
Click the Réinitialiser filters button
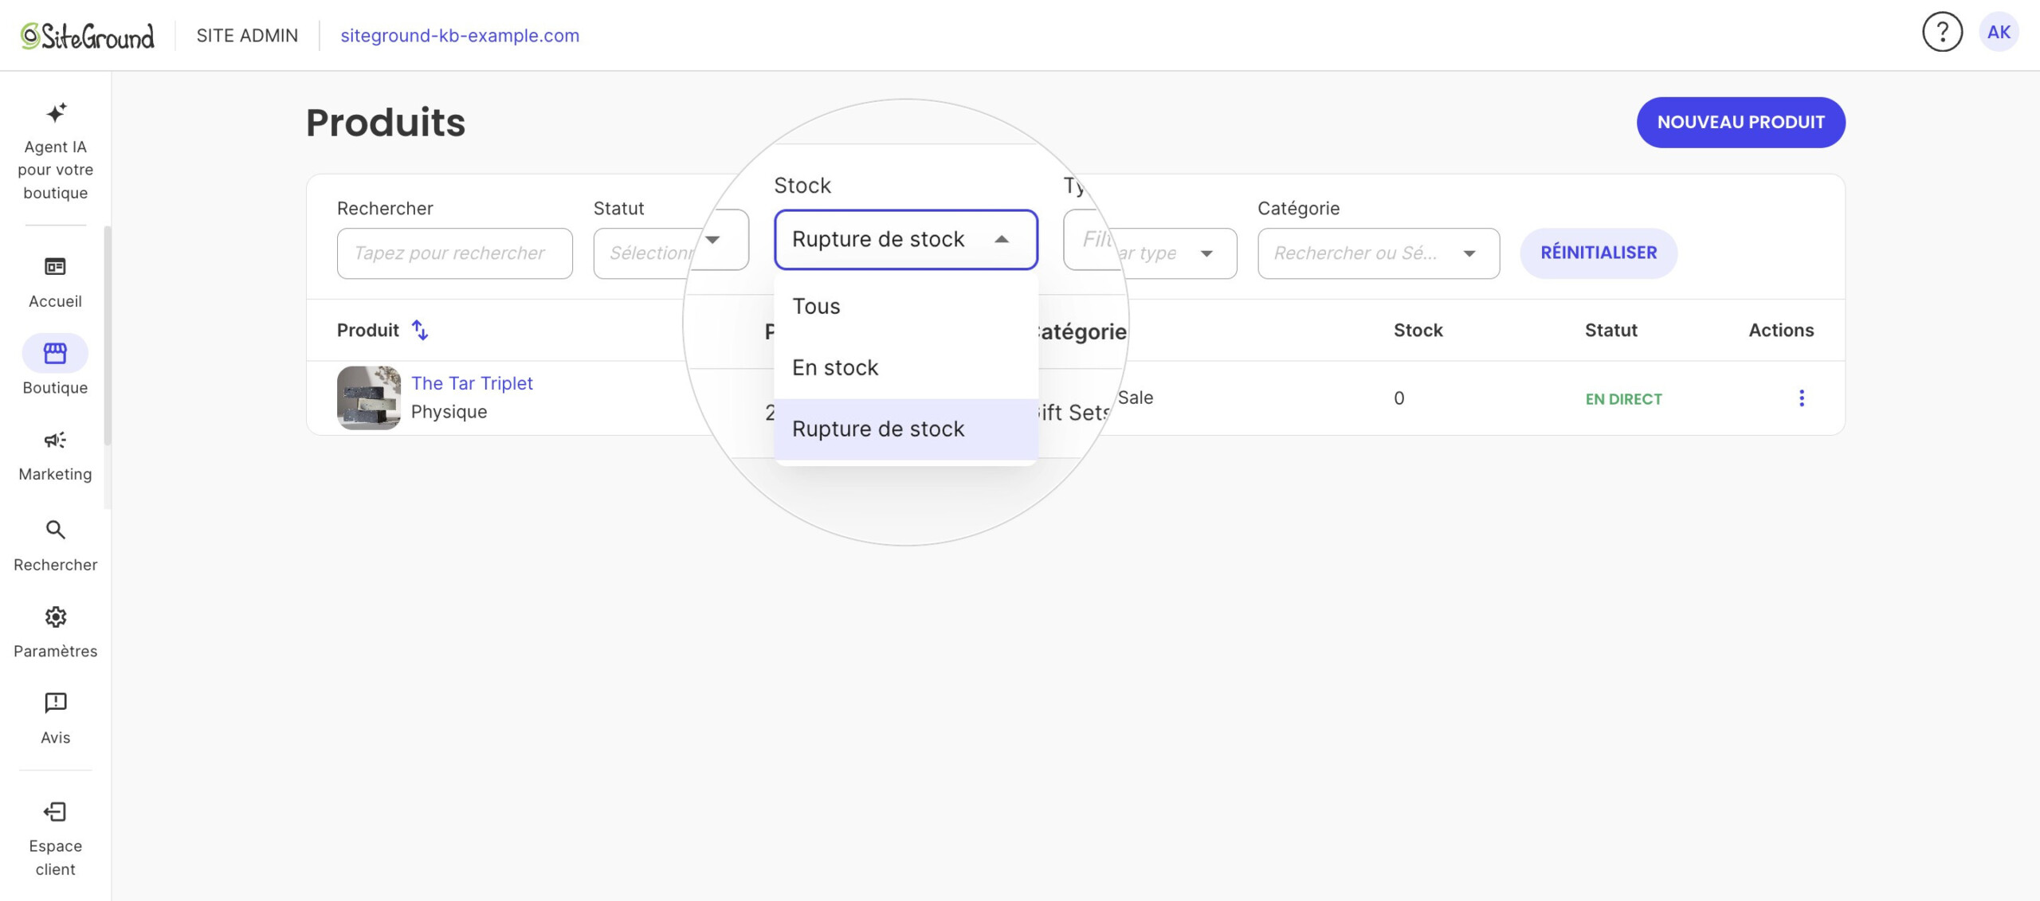coord(1598,253)
